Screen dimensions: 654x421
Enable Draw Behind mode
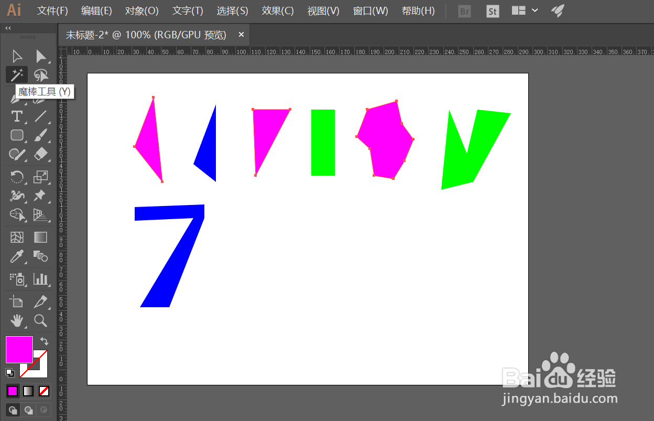(x=29, y=410)
